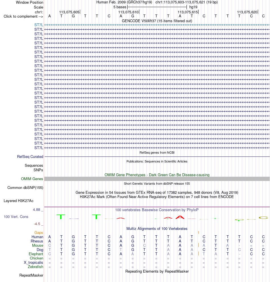The height and width of the screenshot is (282, 270).
Task: Click 'RefSeq genes from NCBI' track title
Action: (157, 153)
